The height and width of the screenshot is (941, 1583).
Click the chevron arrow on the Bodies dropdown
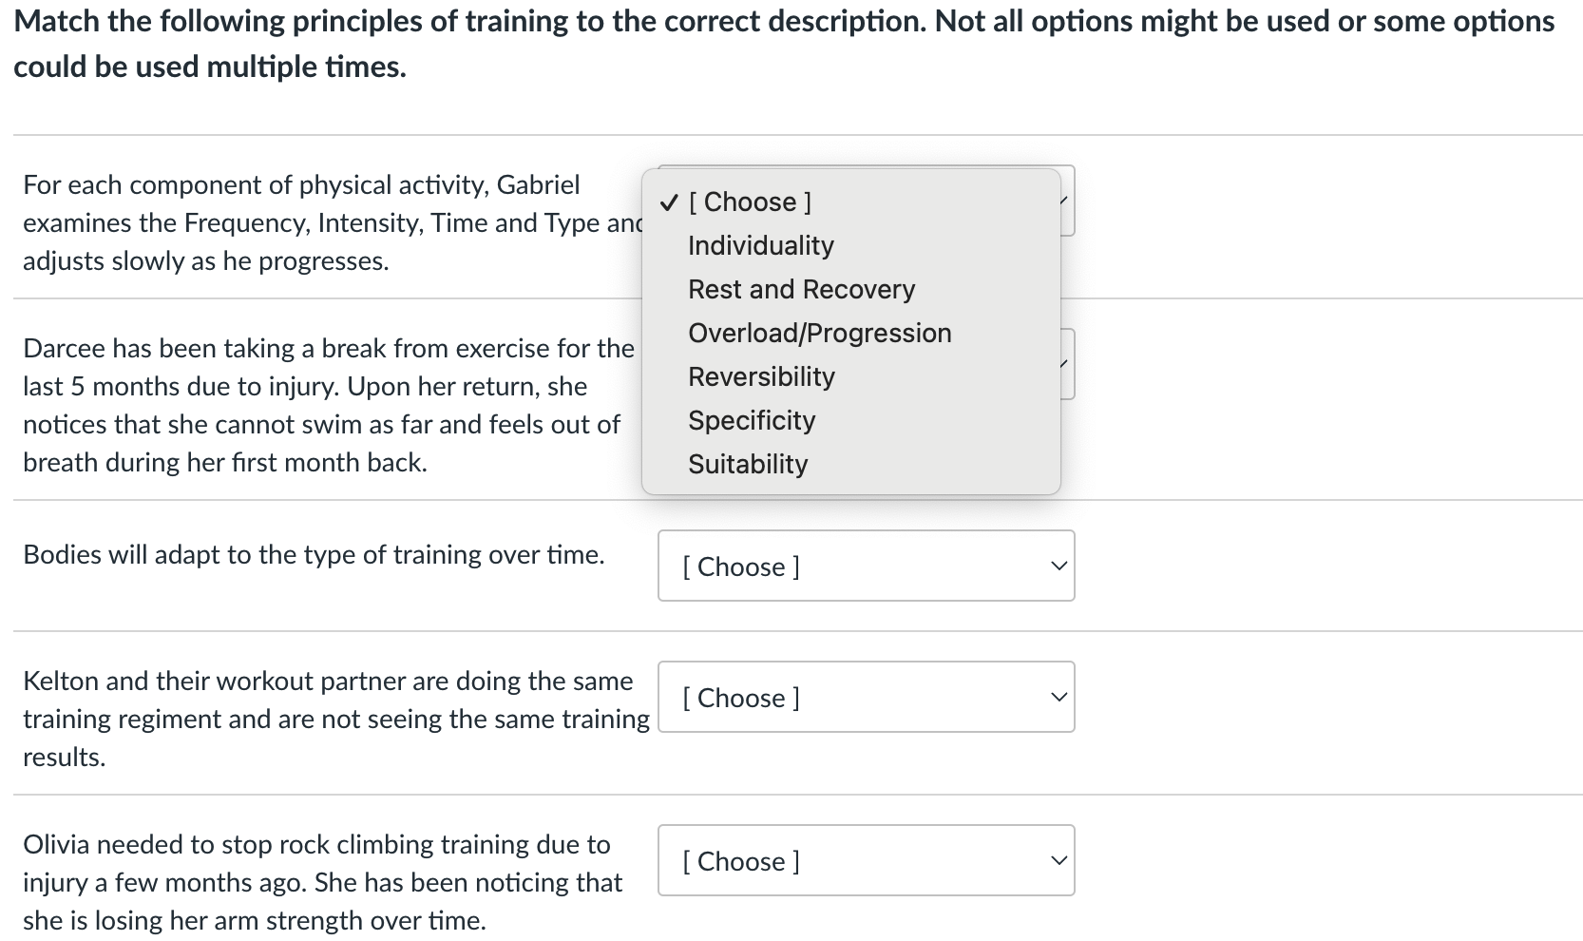point(1059,566)
